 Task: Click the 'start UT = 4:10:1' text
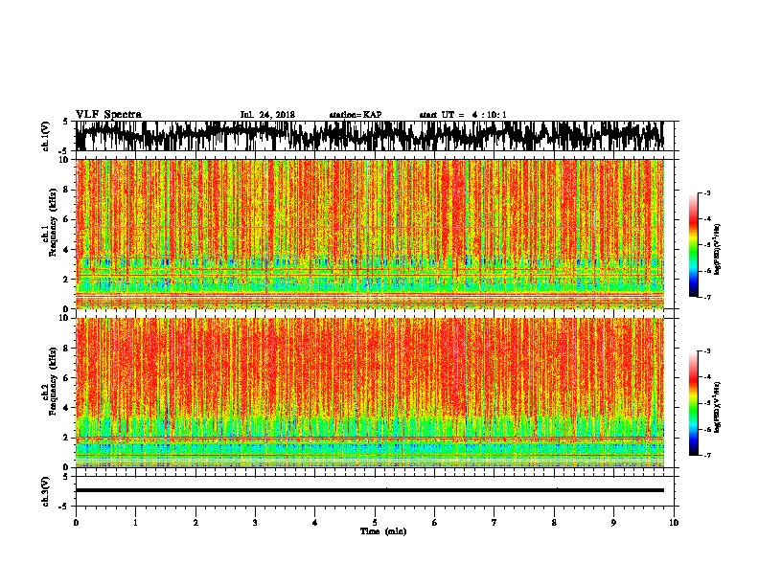click(x=463, y=115)
